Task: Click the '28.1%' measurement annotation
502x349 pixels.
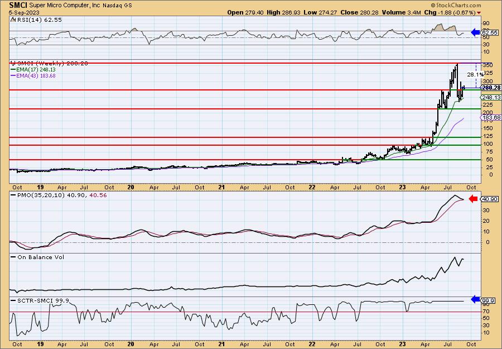Action: 475,74
